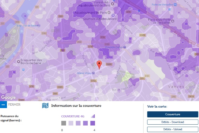Click the darkest purple 4-bar legend swatch
Screen dimensions: 199x133
click(x=93, y=123)
